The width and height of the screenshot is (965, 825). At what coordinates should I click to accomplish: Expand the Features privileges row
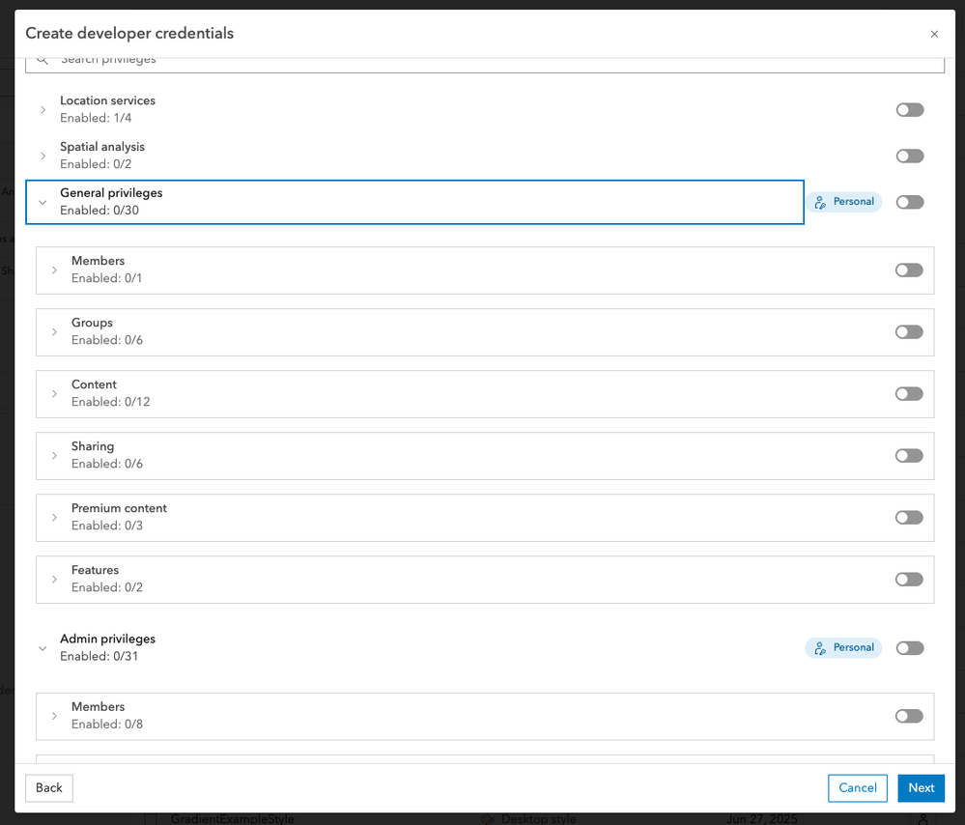[54, 580]
